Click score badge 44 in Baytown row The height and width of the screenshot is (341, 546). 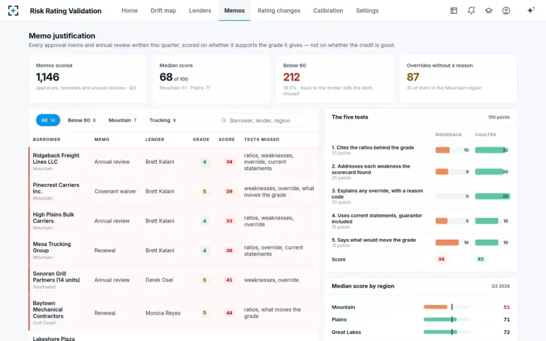click(229, 313)
